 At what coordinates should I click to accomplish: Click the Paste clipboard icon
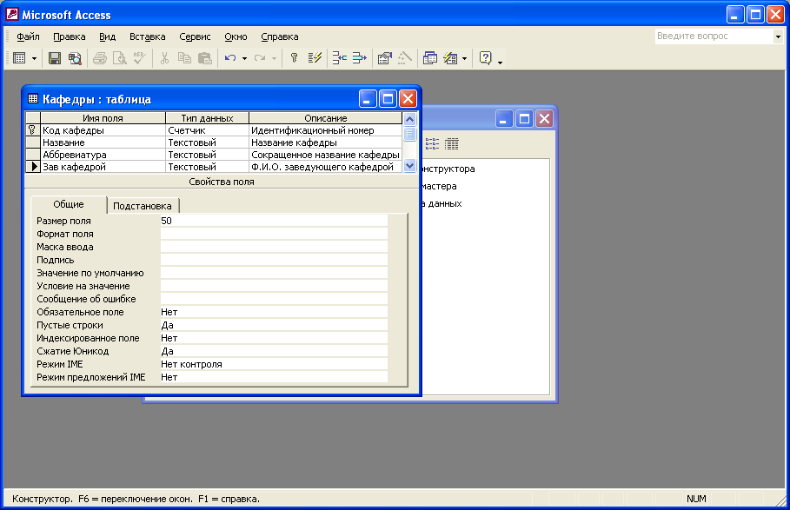pos(204,58)
